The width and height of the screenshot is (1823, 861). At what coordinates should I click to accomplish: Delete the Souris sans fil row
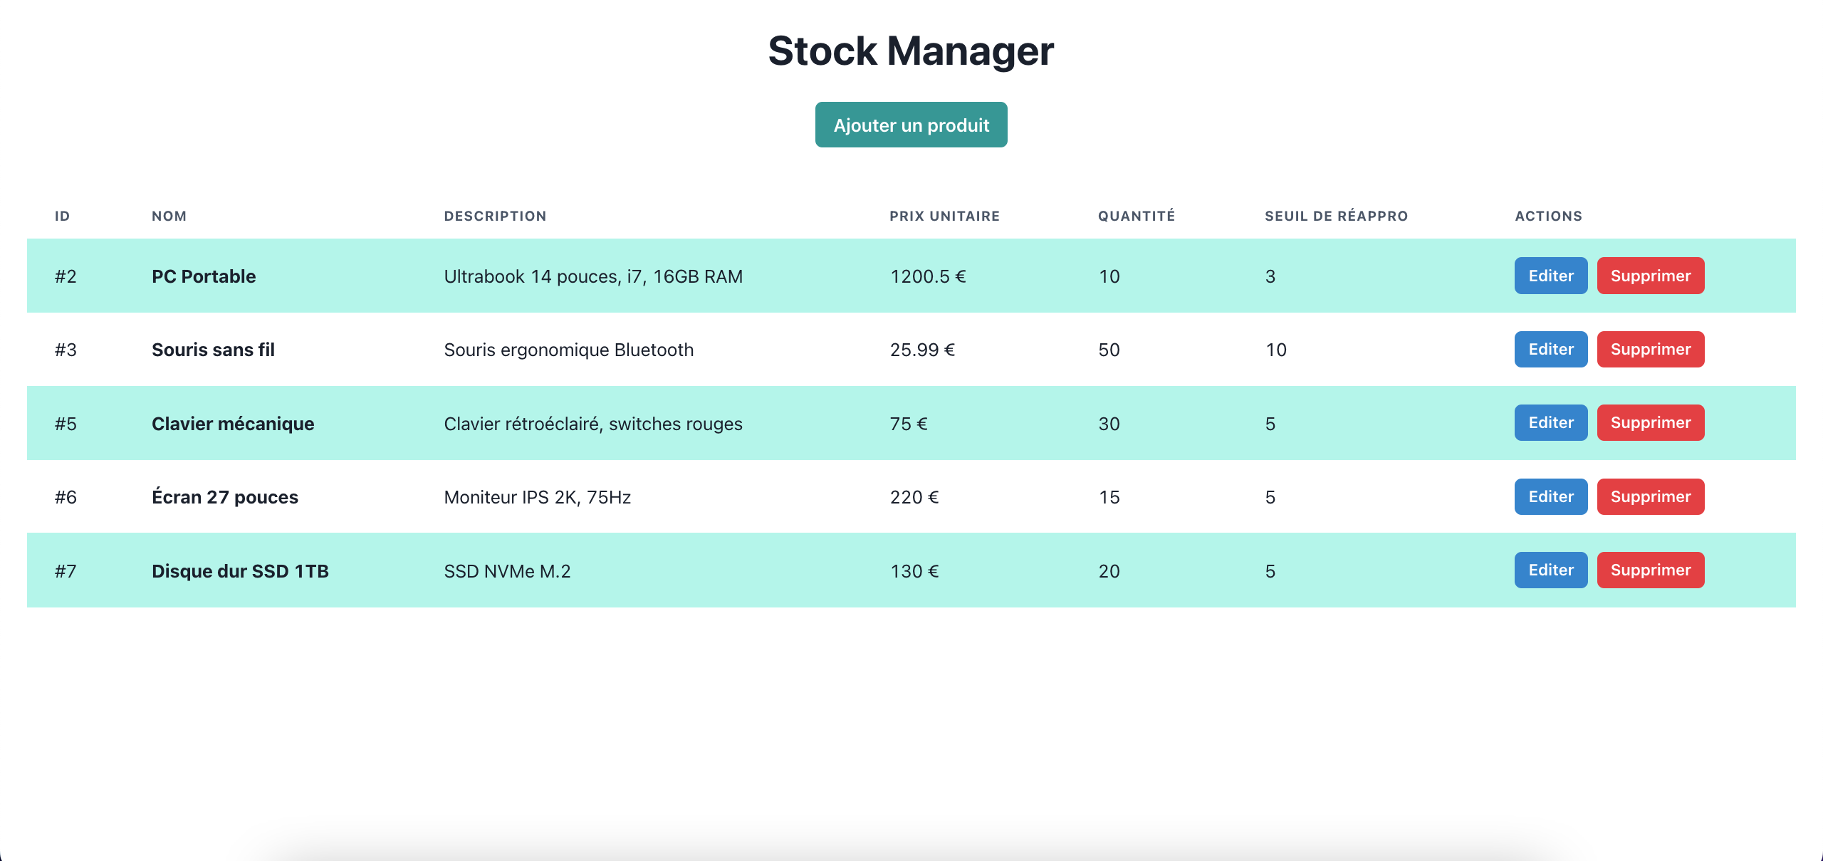click(x=1651, y=349)
